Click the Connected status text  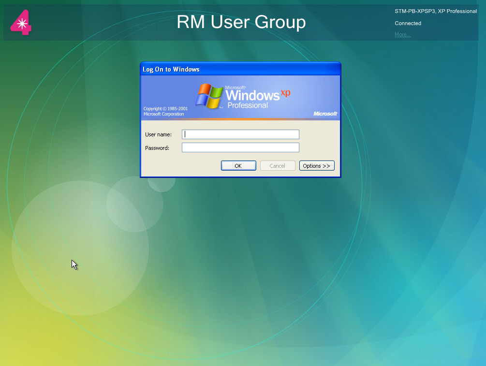pos(408,23)
